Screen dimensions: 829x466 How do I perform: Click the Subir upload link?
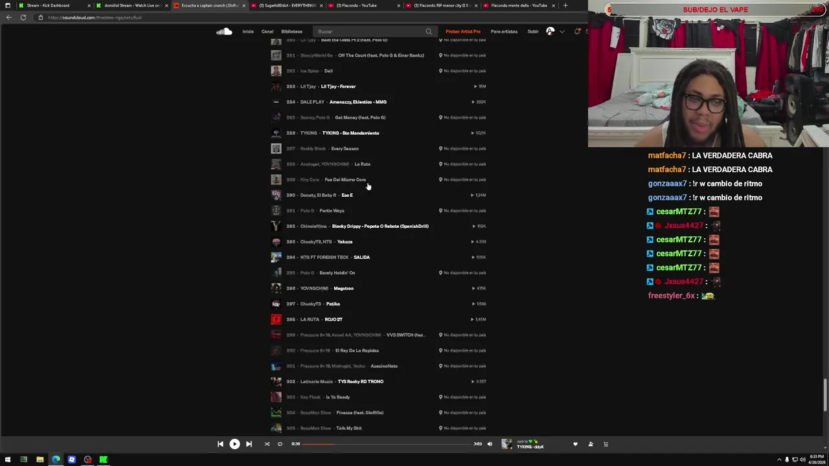533,31
